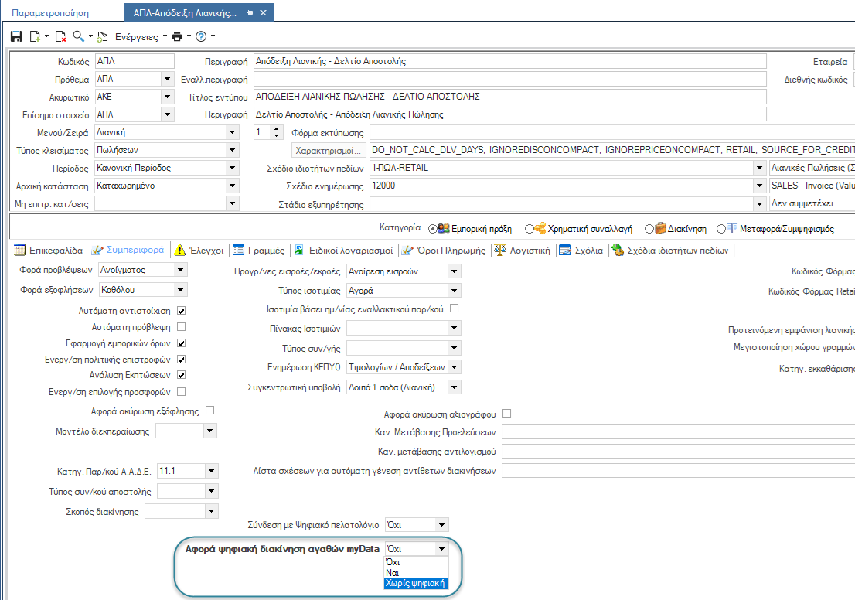Toggle Ανάλυση Εκπτώσεων checkbox

click(182, 375)
